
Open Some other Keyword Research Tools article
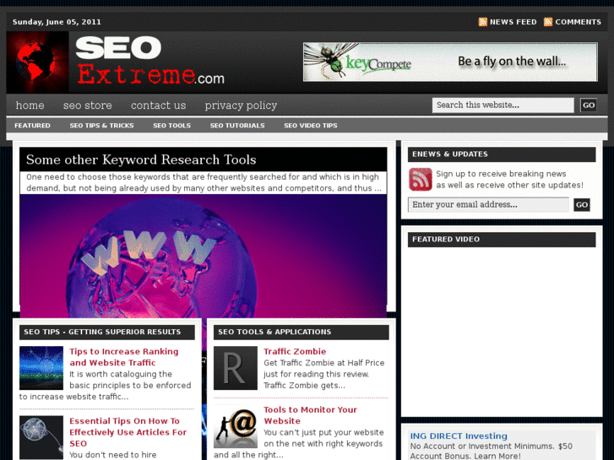tap(141, 160)
